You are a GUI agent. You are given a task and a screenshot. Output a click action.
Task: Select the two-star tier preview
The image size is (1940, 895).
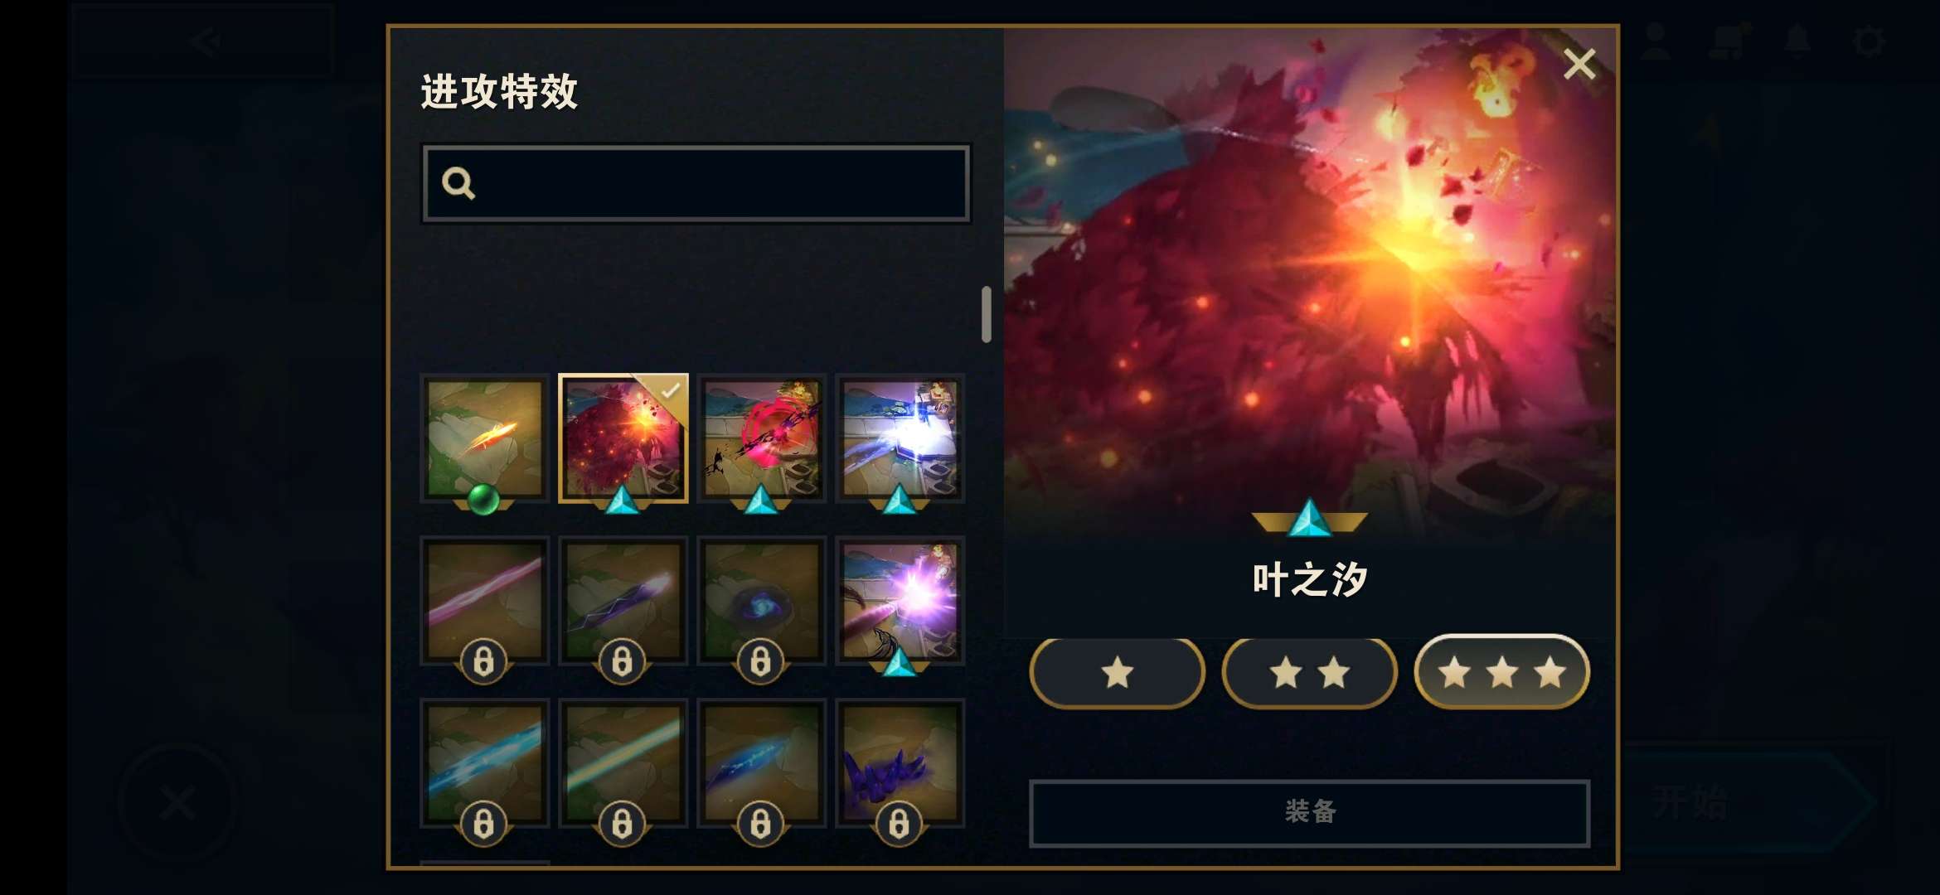(x=1310, y=672)
